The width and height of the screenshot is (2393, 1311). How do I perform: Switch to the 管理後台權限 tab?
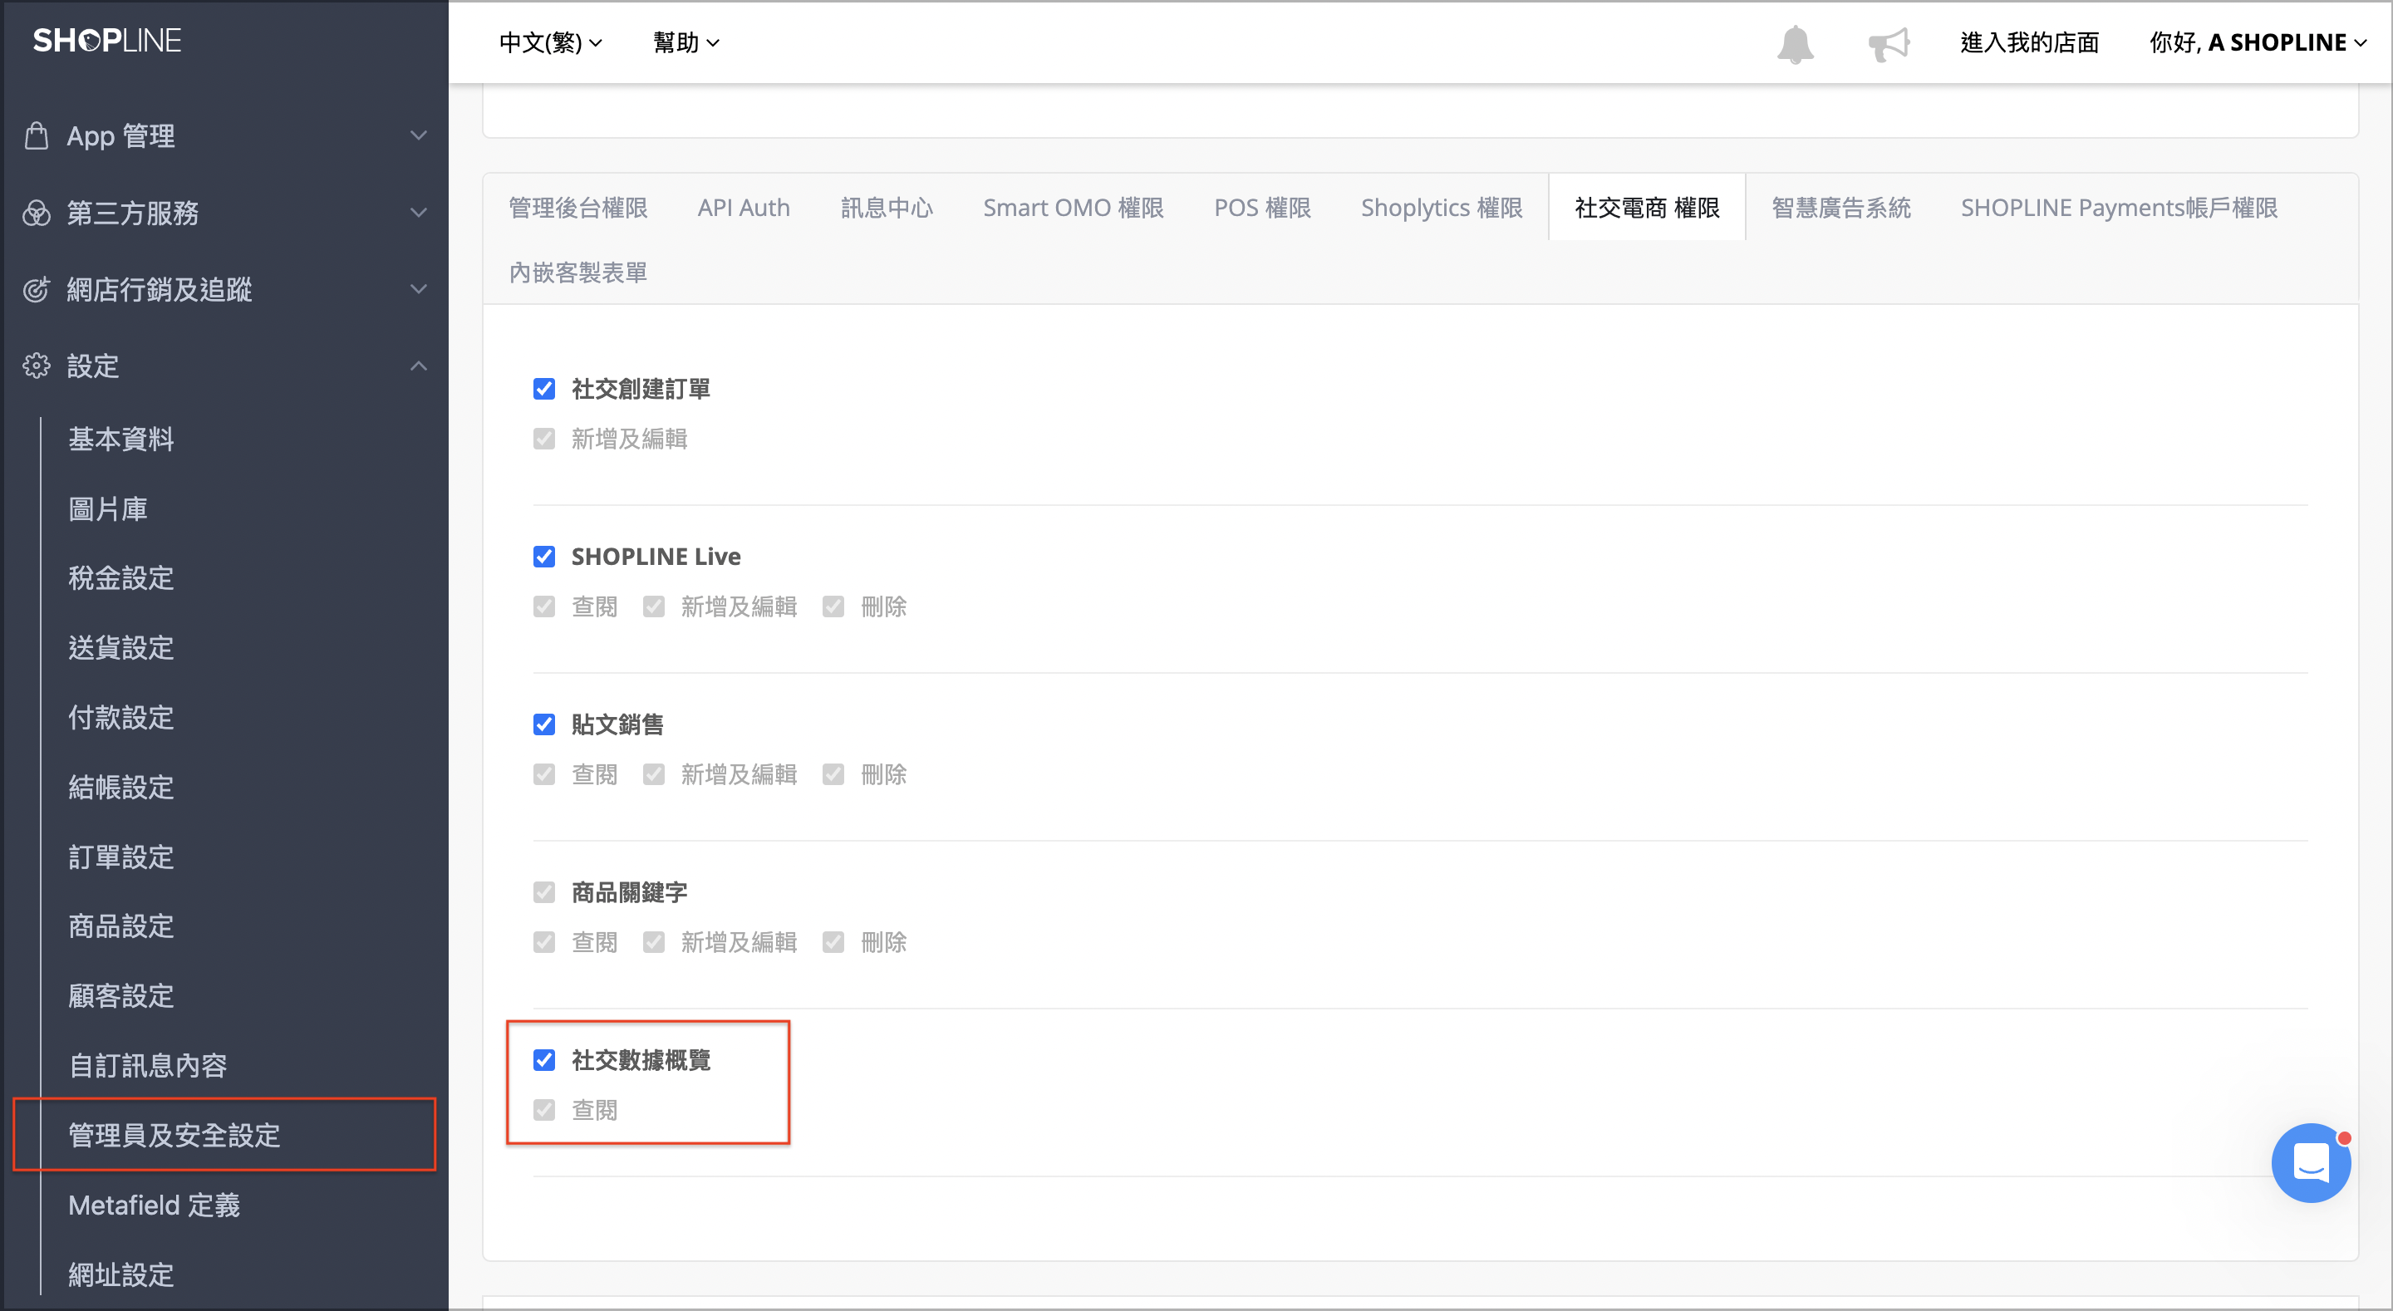pos(577,207)
